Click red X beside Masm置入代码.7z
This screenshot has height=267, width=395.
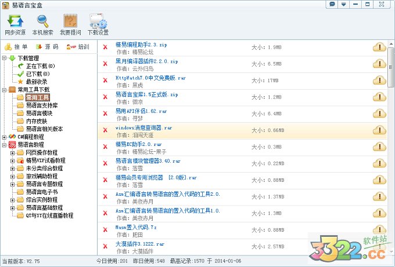pos(105,230)
